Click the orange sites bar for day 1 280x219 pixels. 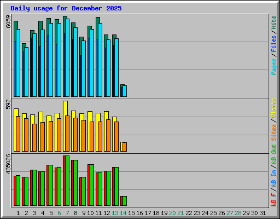[x=18, y=134]
